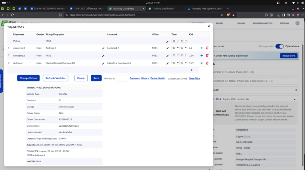Reload the page with browser refresh icon
Screen dimensions: 305x170
click(x=13, y=15)
